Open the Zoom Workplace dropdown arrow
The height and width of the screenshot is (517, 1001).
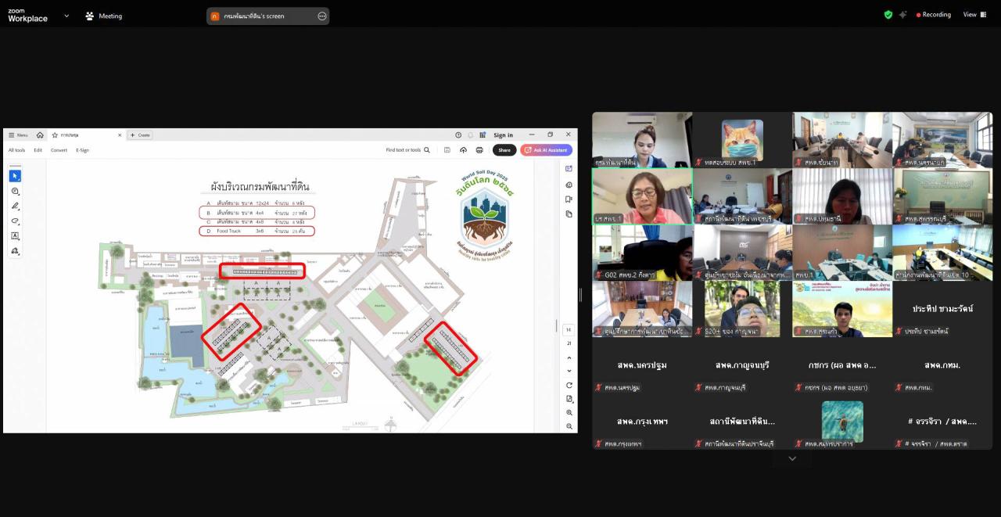(66, 16)
